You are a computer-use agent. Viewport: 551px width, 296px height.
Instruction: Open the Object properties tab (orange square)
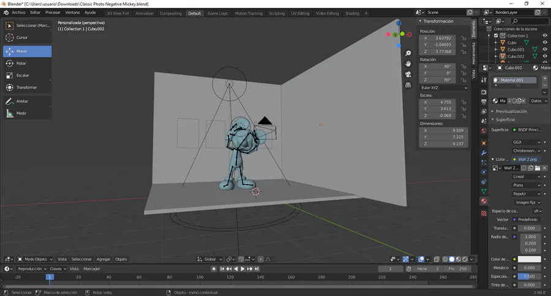click(484, 143)
